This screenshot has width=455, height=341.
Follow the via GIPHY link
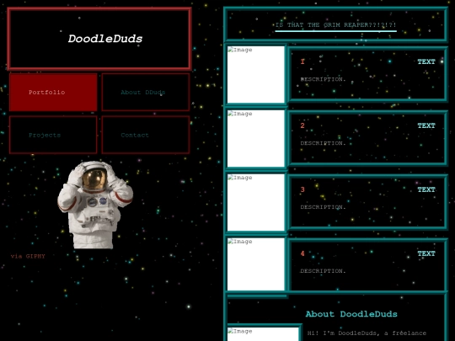tap(28, 256)
